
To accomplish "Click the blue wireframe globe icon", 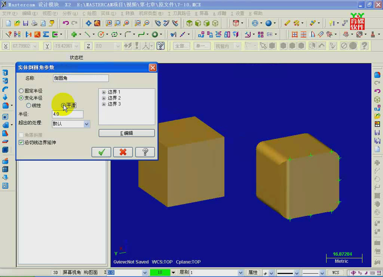I will (x=255, y=23).
